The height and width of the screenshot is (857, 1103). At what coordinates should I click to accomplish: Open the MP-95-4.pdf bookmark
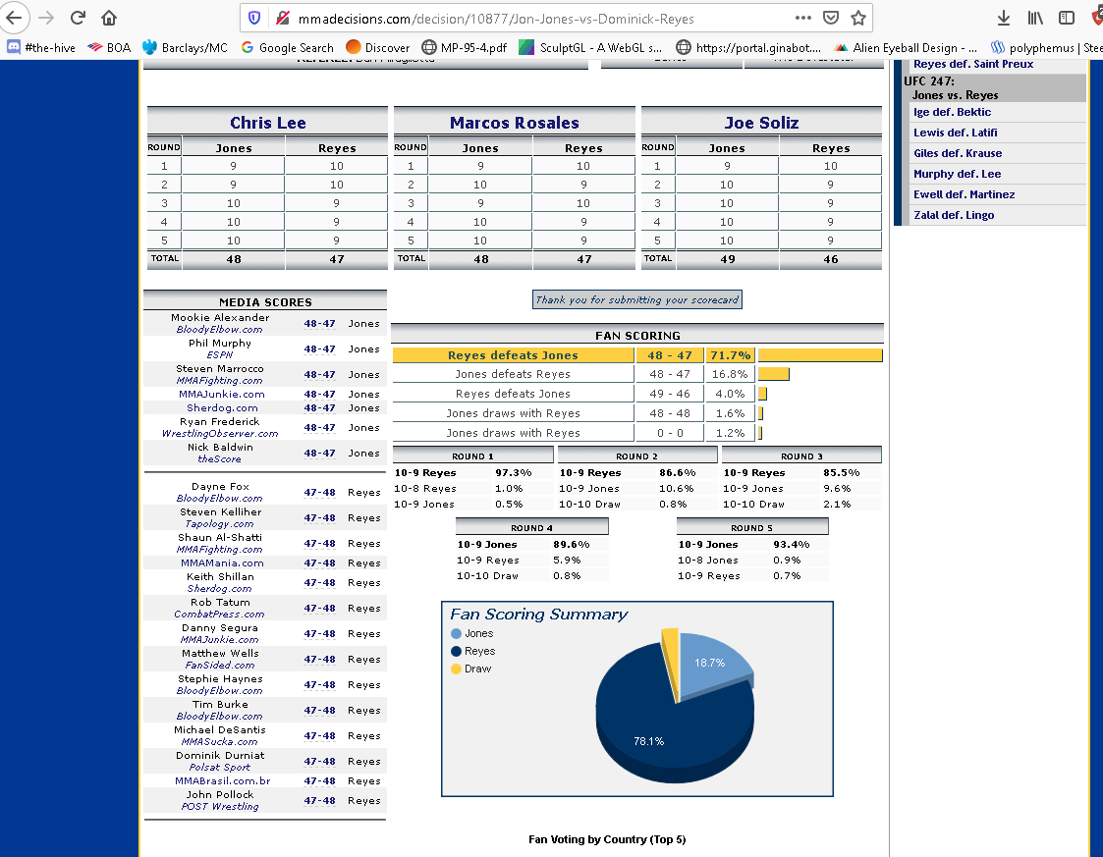coord(465,48)
